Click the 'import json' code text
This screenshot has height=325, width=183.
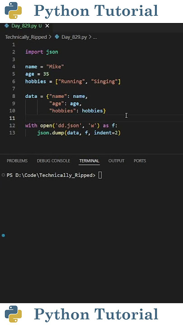point(42,52)
